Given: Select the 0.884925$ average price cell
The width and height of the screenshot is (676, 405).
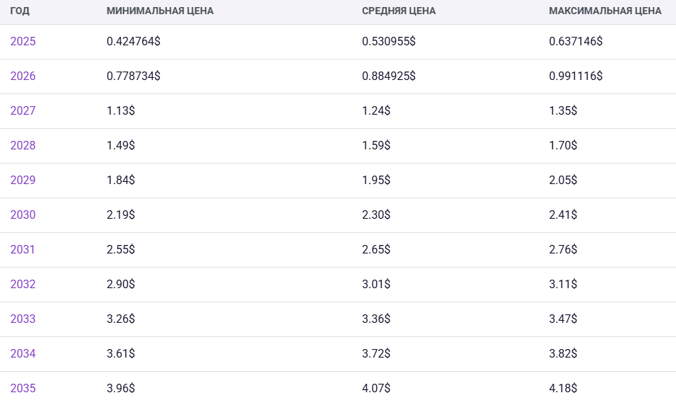Looking at the screenshot, I should pyautogui.click(x=388, y=76).
